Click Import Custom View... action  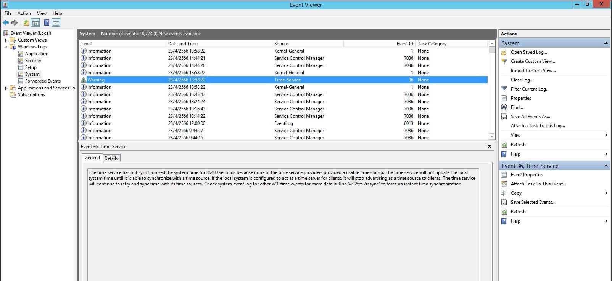[533, 70]
